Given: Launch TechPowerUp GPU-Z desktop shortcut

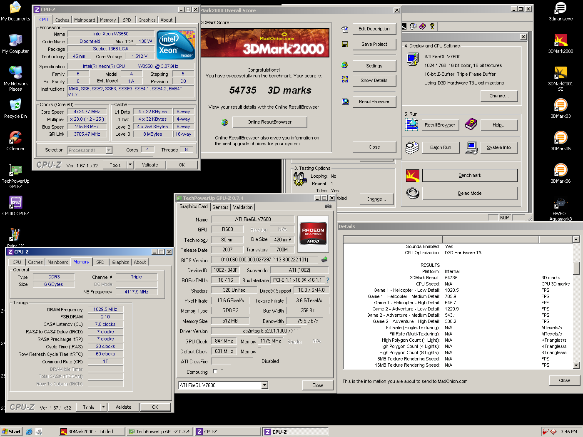Looking at the screenshot, I should (15, 176).
